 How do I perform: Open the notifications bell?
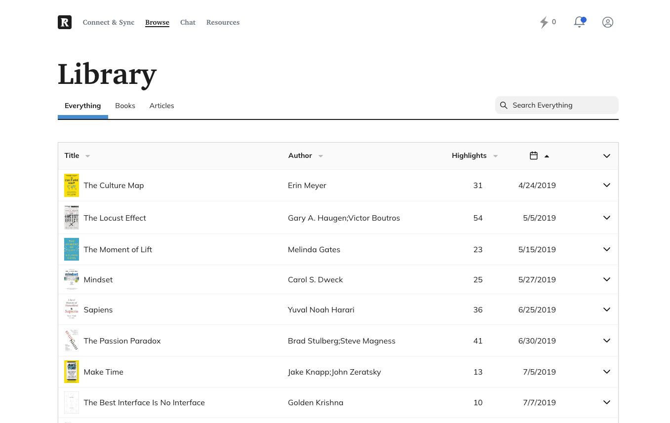pyautogui.click(x=579, y=22)
